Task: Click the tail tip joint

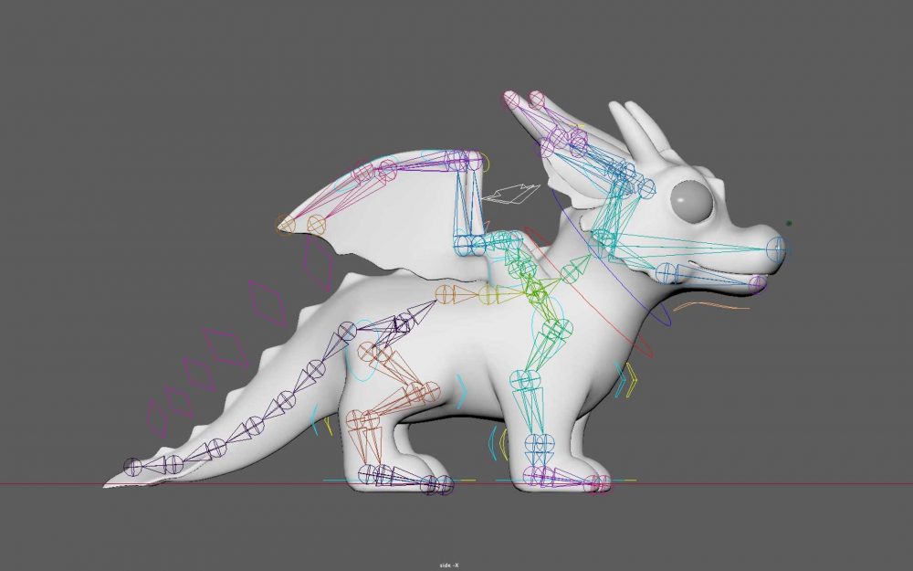Action: [133, 466]
